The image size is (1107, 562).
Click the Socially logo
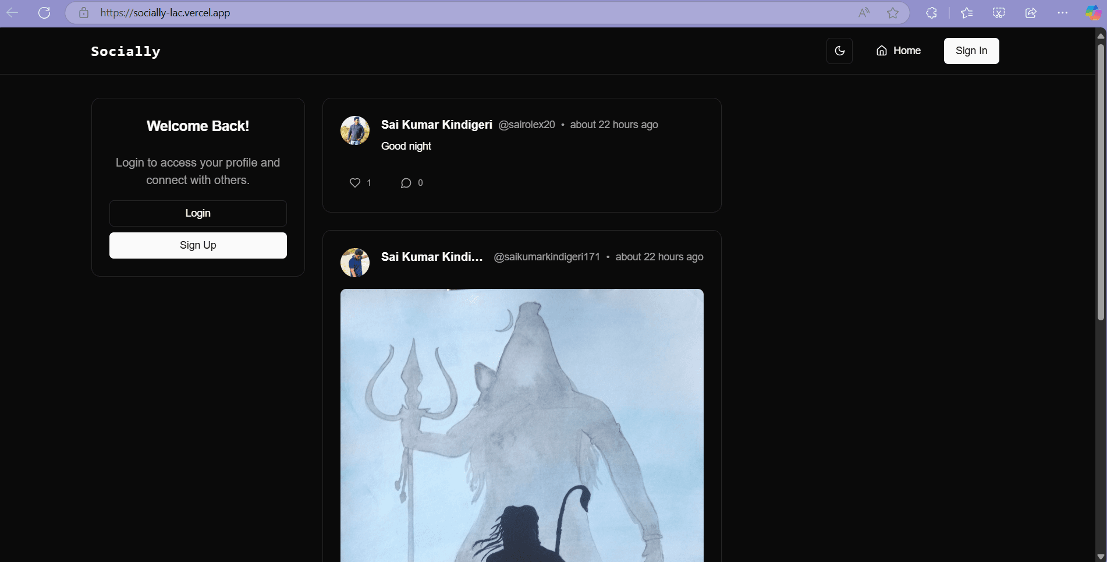coord(126,51)
